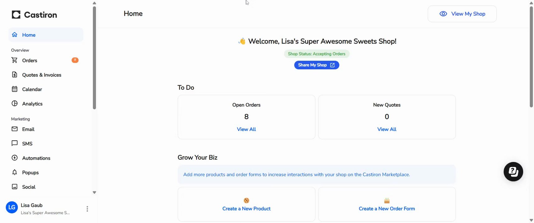The height and width of the screenshot is (223, 534).
Task: Click Create a New Product card
Action: (x=246, y=204)
